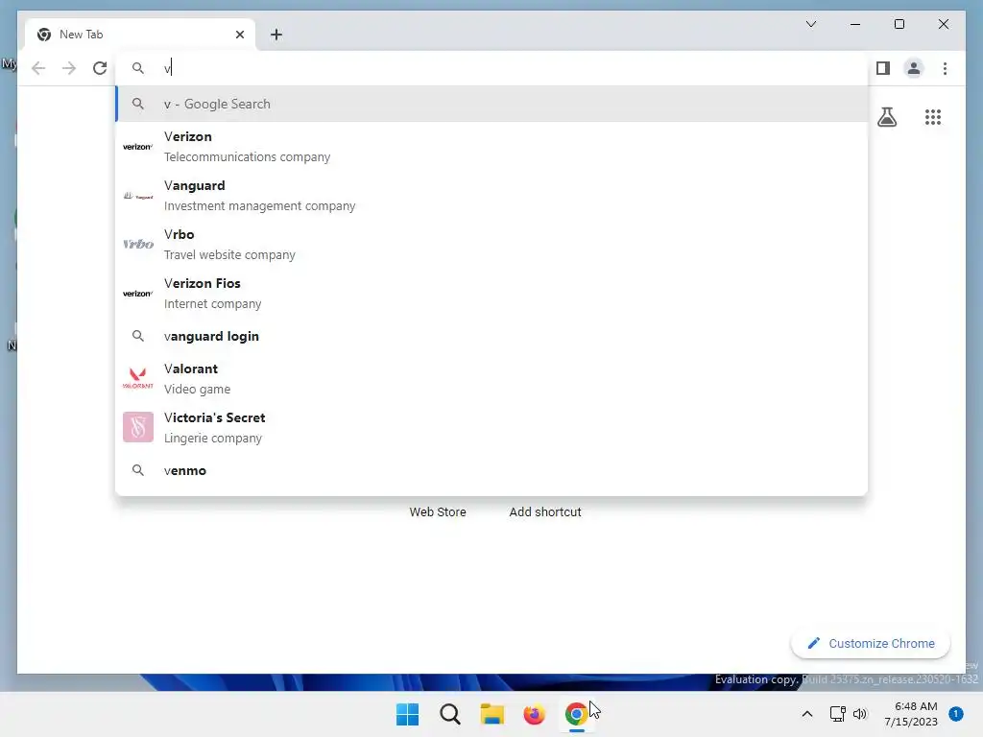Open Windows taskbar search

pos(449,714)
